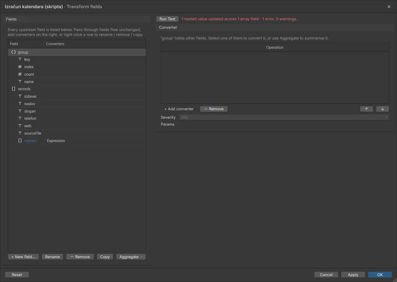
Task: Click the text type icon beside izdavac
Action: point(20,96)
